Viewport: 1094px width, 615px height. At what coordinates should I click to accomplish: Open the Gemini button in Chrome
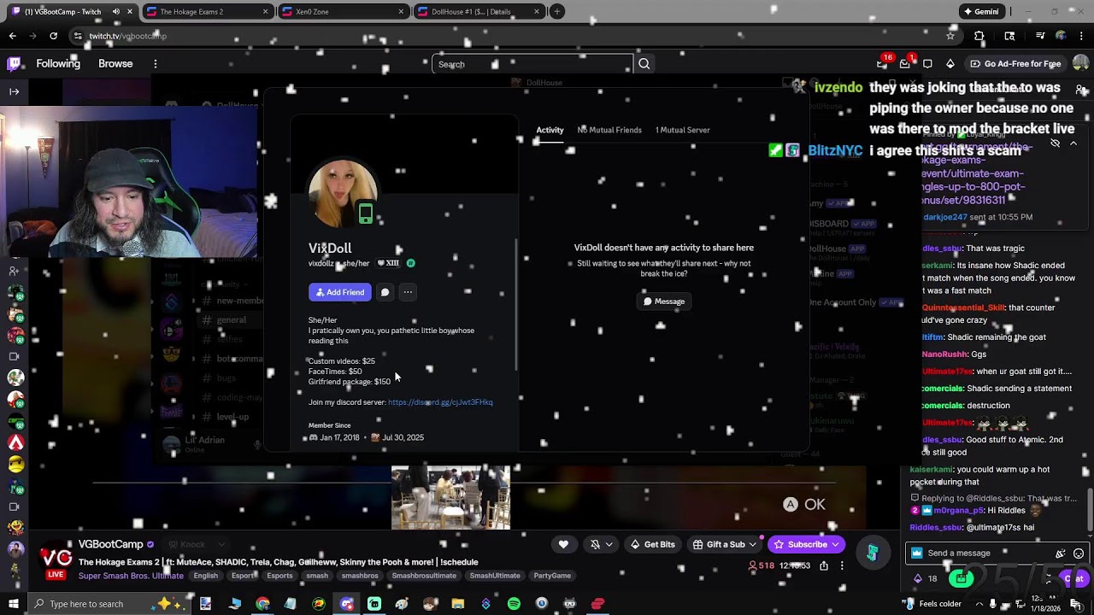click(980, 12)
